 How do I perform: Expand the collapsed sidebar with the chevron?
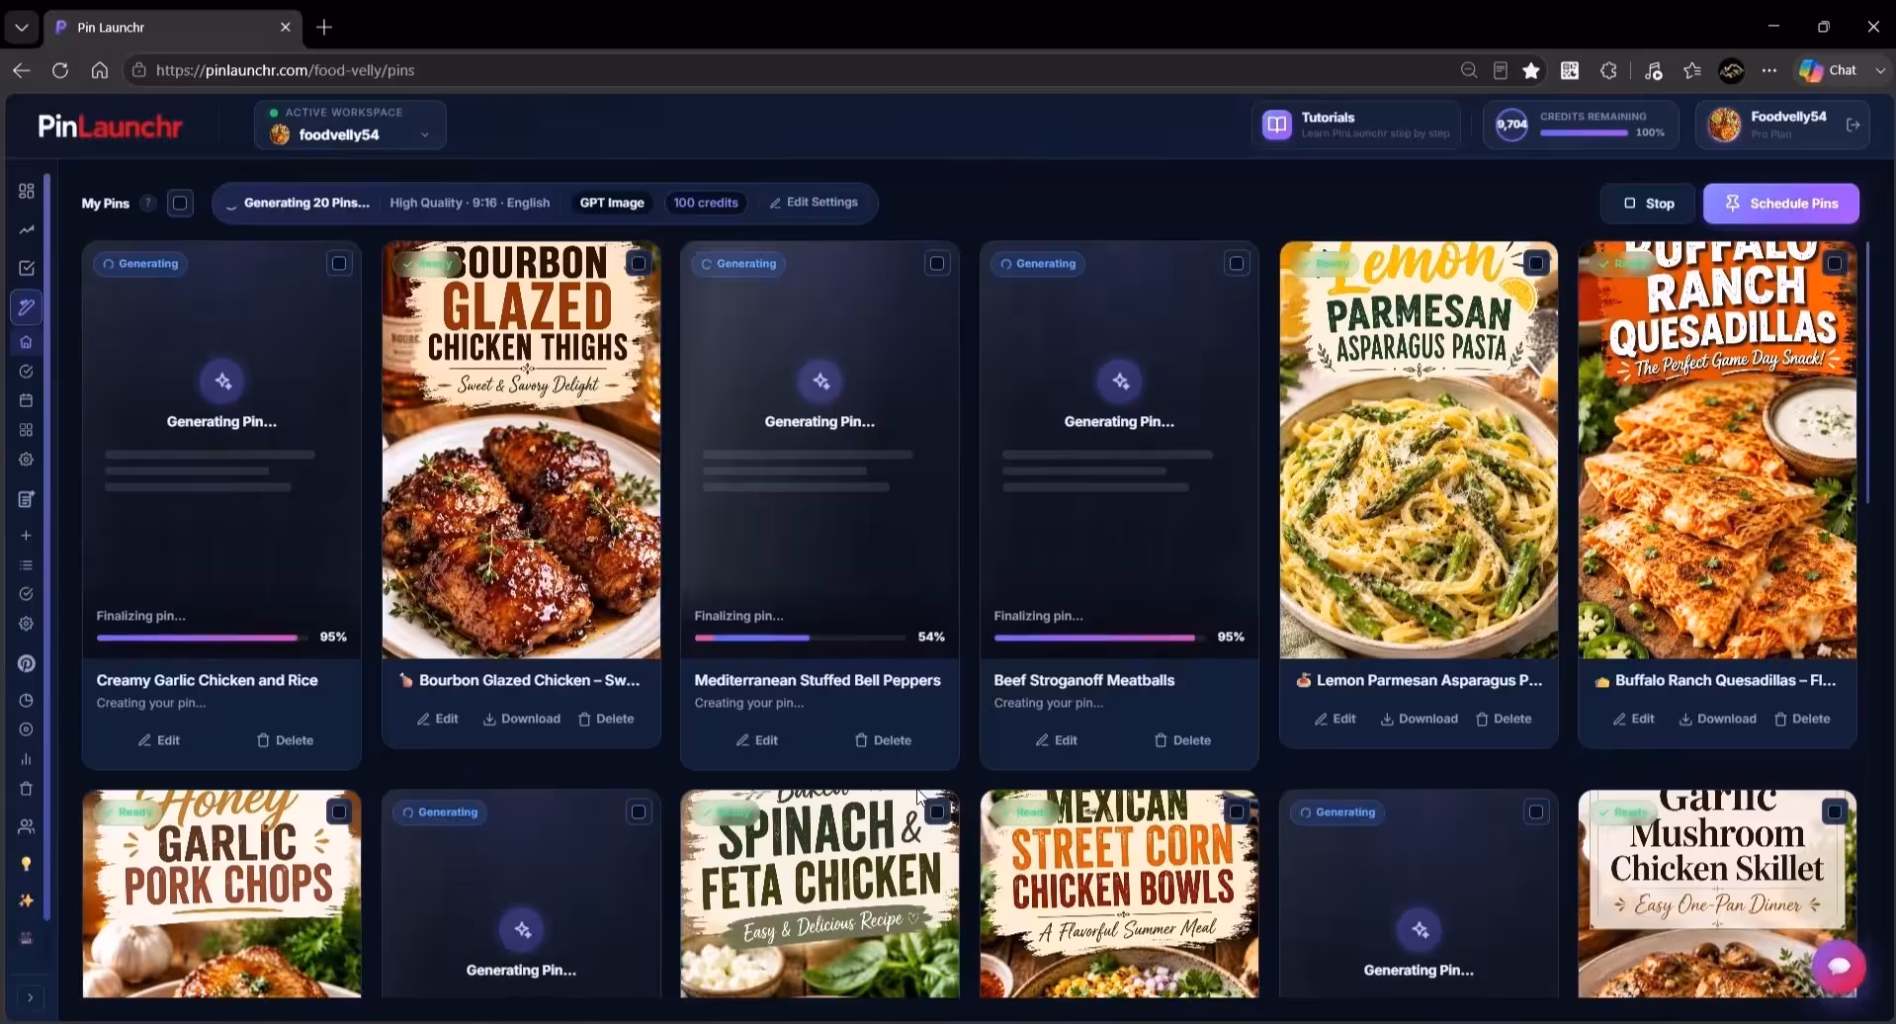30,997
